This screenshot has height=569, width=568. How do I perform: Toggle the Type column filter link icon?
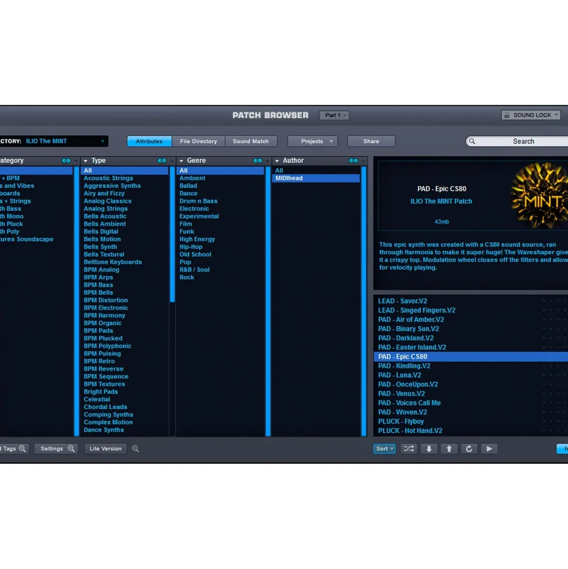coord(162,161)
